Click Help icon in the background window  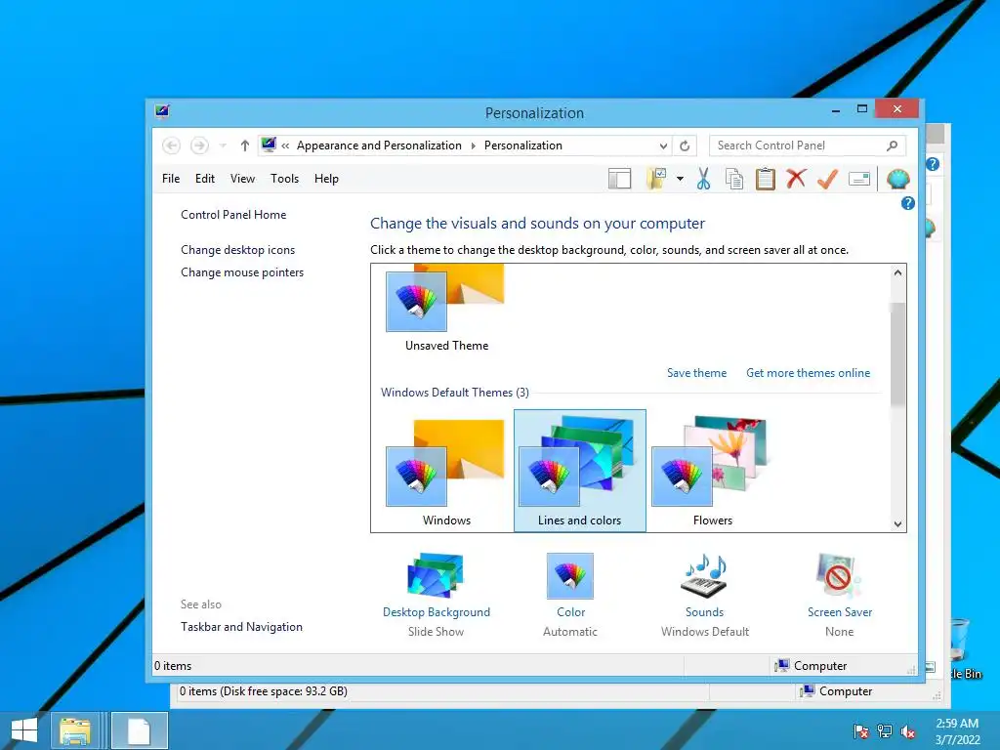click(933, 164)
